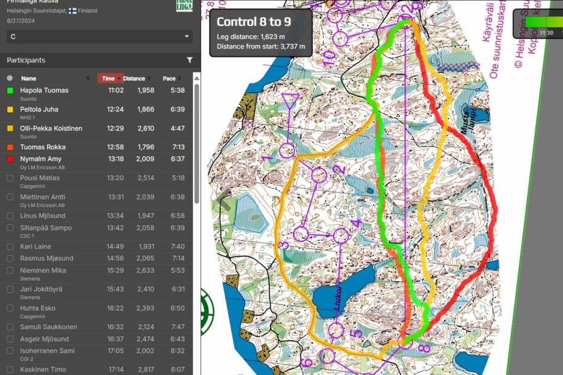Tick the checkbox beside Kari Laine

pos(10,247)
